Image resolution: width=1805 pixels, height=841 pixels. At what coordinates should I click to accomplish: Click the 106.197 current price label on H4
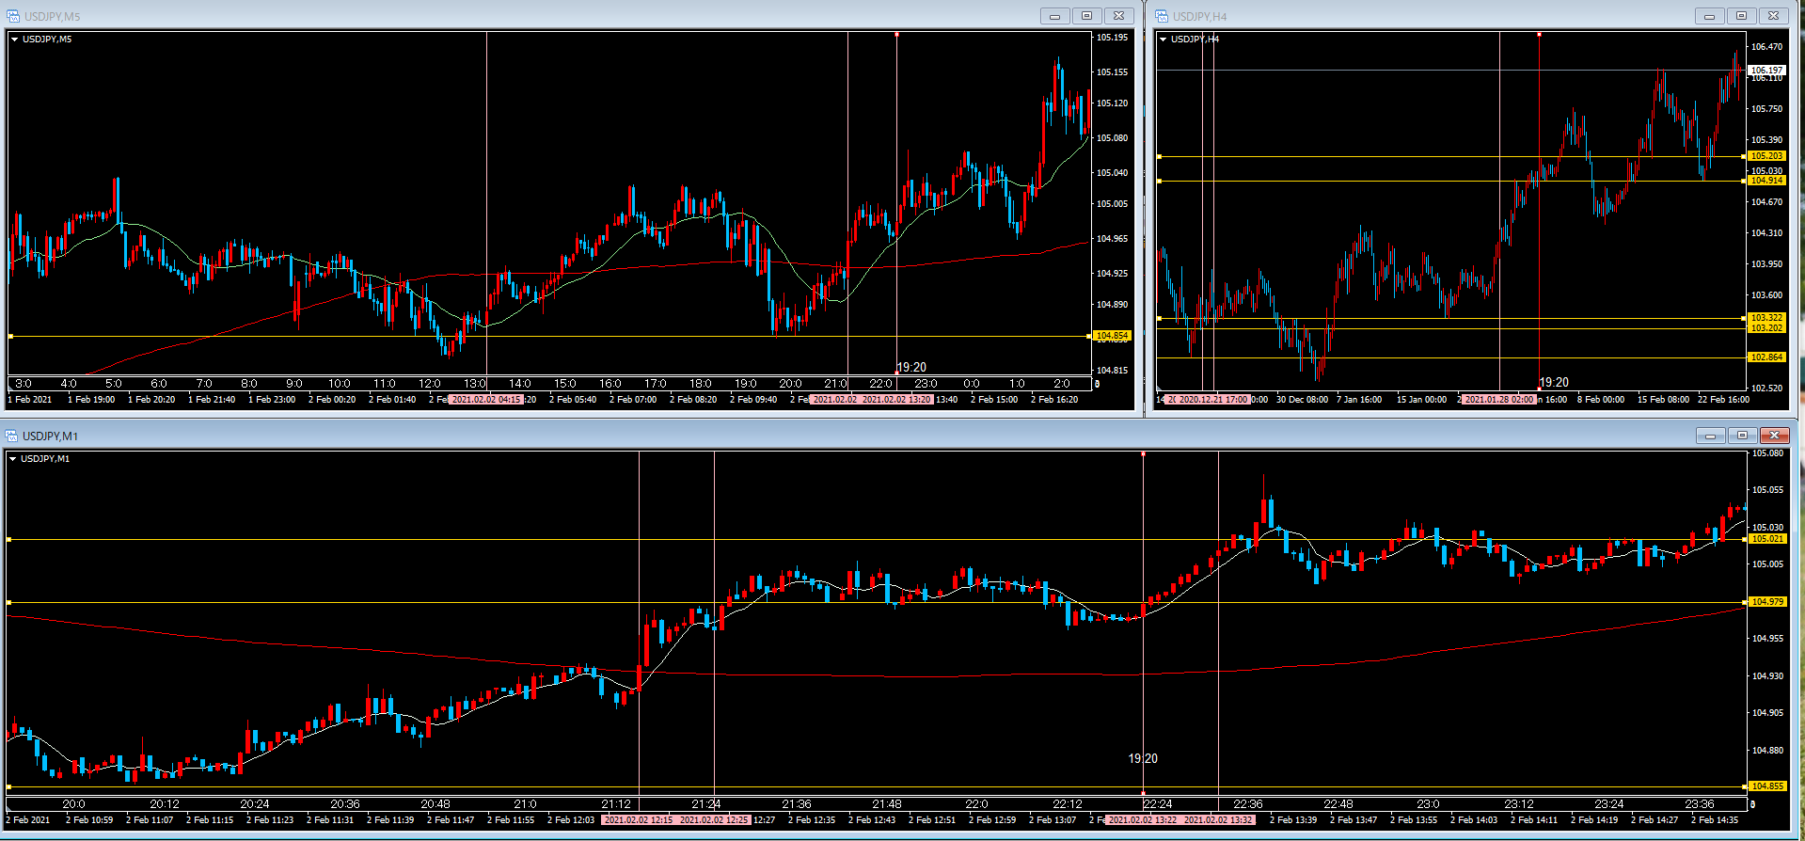pos(1765,71)
